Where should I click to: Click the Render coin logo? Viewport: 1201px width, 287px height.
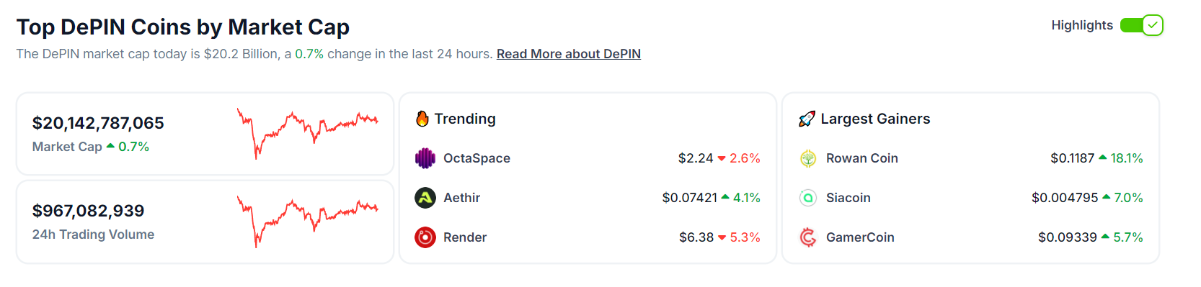coord(425,237)
